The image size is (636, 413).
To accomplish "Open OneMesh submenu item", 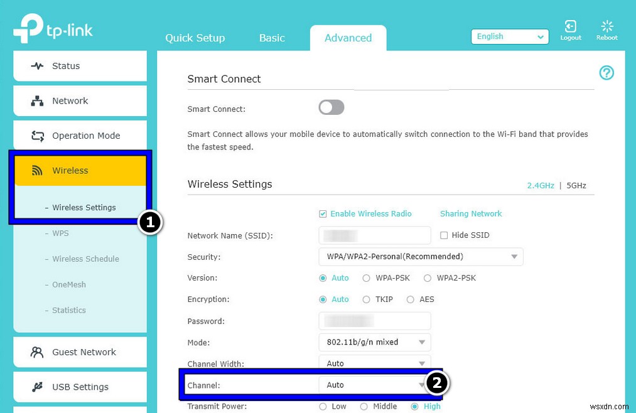I will click(x=69, y=285).
